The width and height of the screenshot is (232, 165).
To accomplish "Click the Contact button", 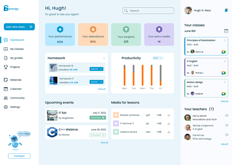I will click(19, 156).
